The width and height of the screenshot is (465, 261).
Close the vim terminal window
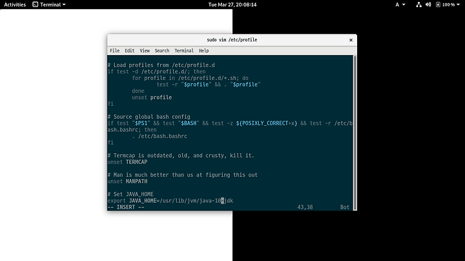click(351, 40)
